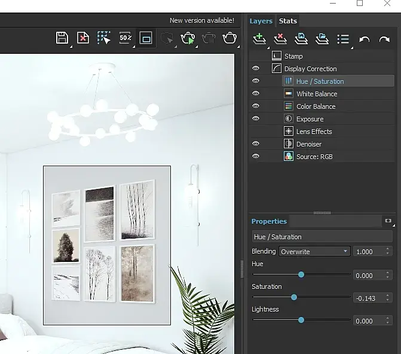The width and height of the screenshot is (401, 354).
Task: Select the Color Balance layer
Action: (316, 106)
